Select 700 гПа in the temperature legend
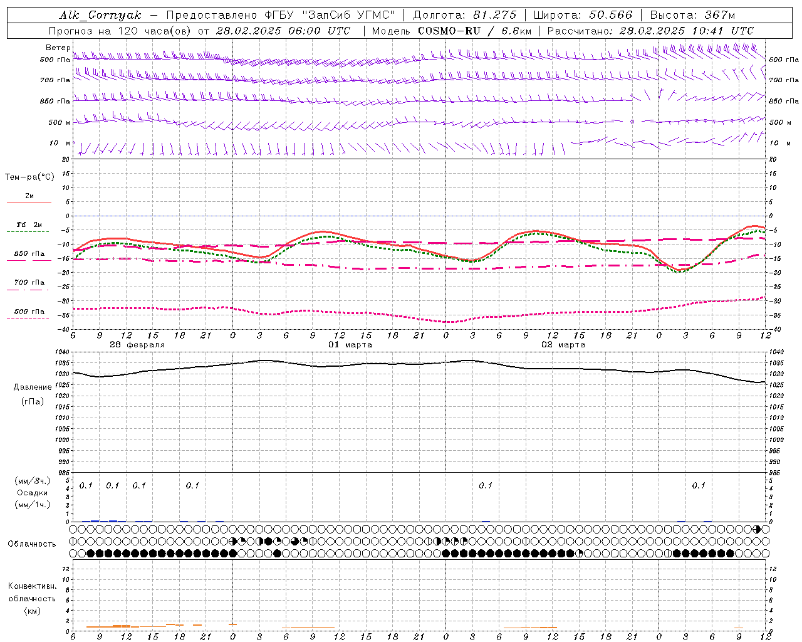Image resolution: width=802 pixels, height=642 pixels. [29, 283]
